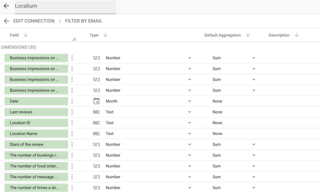320x192 pixels.
Task: Click the ABC type icon in Last reviews row
Action: click(96, 112)
